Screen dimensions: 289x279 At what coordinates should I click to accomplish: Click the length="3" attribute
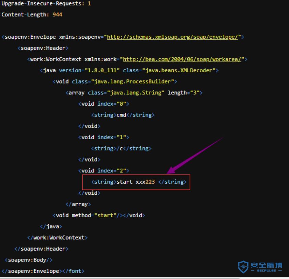point(184,93)
